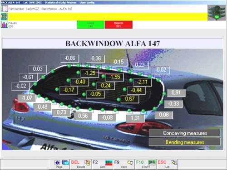Click the green circuit board icon

tap(4, 17)
